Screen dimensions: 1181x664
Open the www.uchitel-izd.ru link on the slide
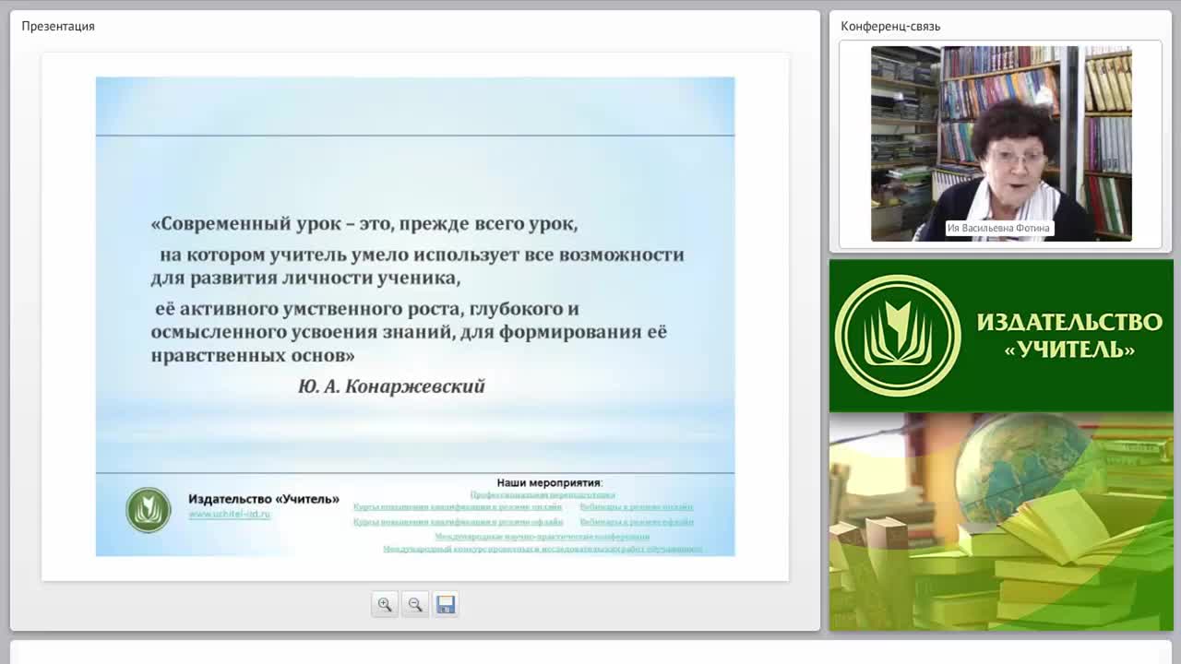(x=229, y=514)
